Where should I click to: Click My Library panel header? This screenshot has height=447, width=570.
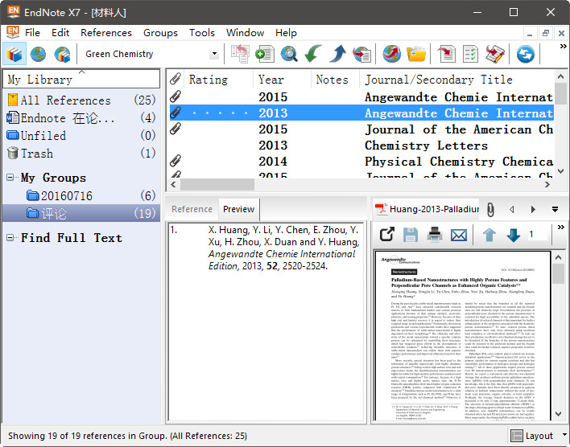pos(81,79)
